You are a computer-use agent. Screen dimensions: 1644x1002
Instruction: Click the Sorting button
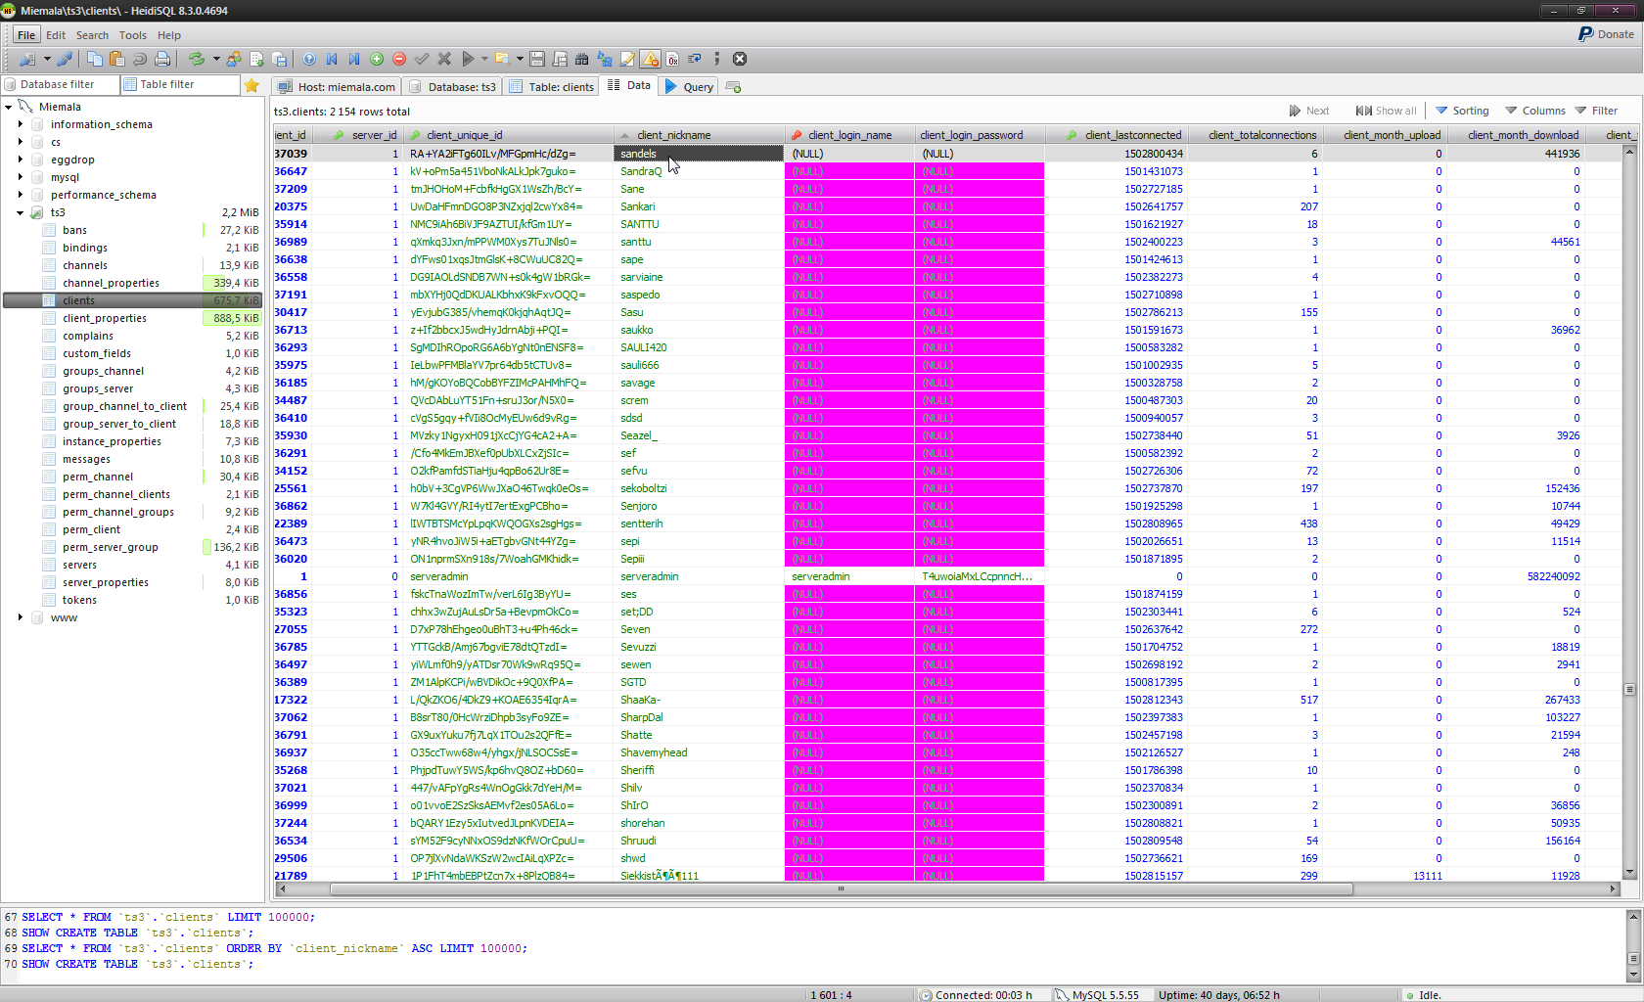1463,111
